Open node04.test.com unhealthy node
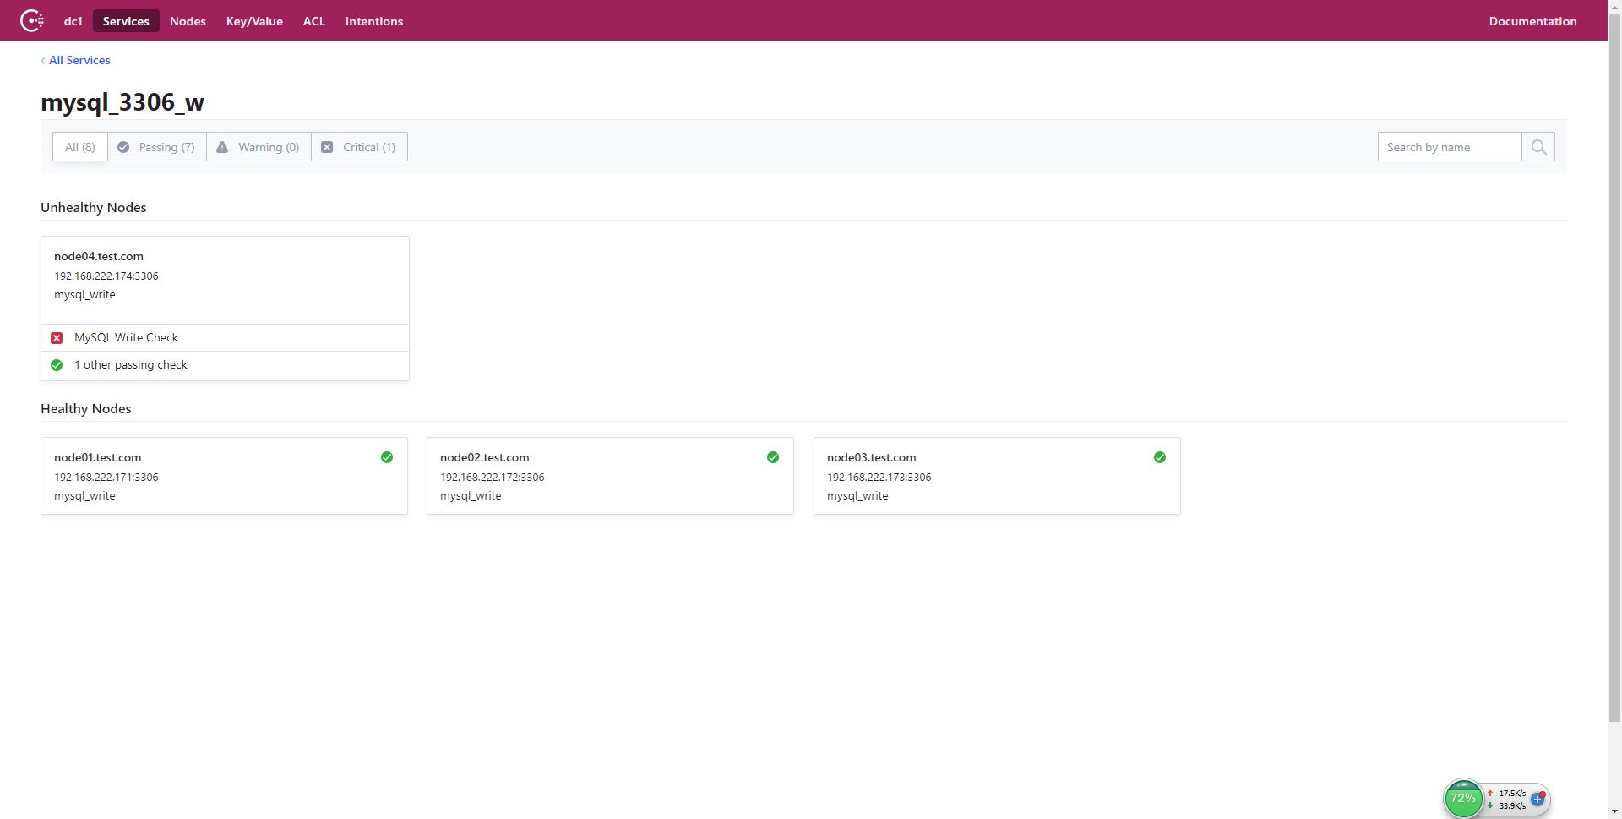1622x819 pixels. click(99, 256)
